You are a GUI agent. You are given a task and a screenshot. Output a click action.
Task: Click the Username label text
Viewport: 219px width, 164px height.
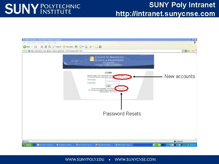[x=92, y=80]
